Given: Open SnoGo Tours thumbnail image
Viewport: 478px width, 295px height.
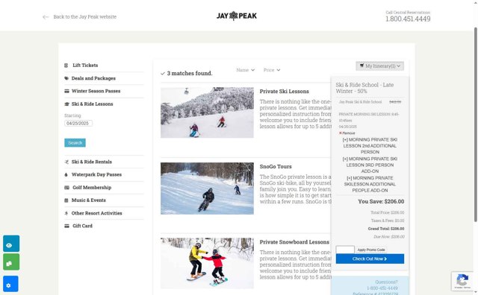Looking at the screenshot, I should coord(207,188).
